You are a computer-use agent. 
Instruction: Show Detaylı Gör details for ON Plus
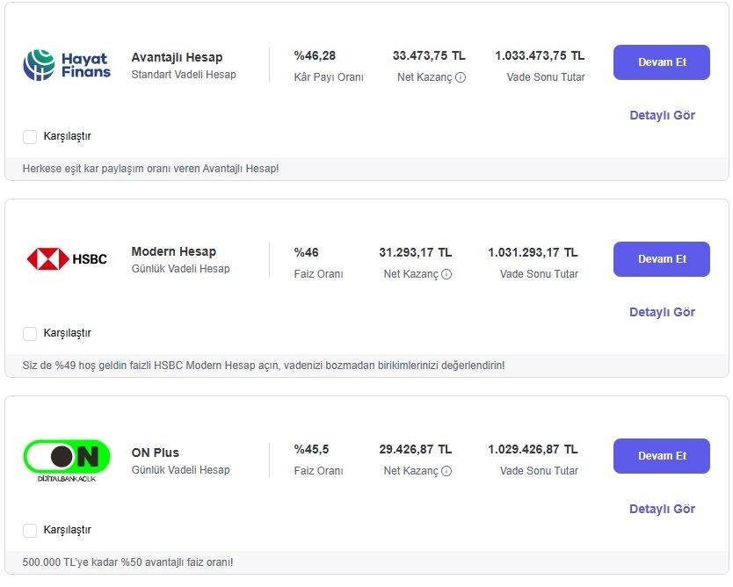tap(662, 509)
